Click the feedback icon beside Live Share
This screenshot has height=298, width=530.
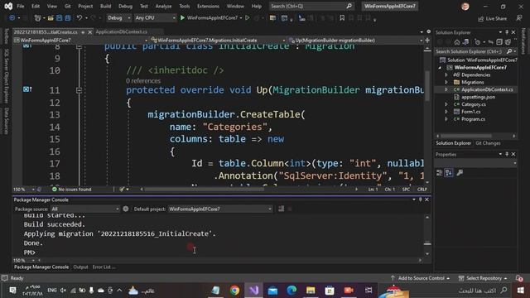[519, 18]
